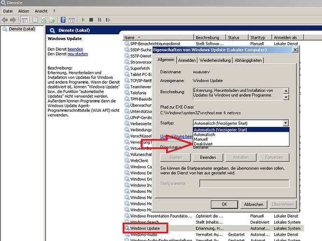Choose 'Automatisch (Verzögerter Start)' in the Starttyp list
The image size is (322, 241).
(x=241, y=129)
